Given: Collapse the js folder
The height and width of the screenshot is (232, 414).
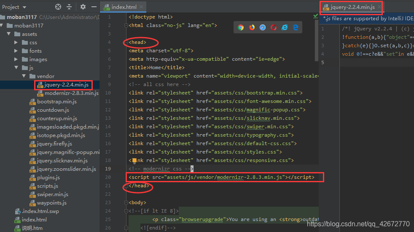Looking at the screenshot, I should coord(16,67).
